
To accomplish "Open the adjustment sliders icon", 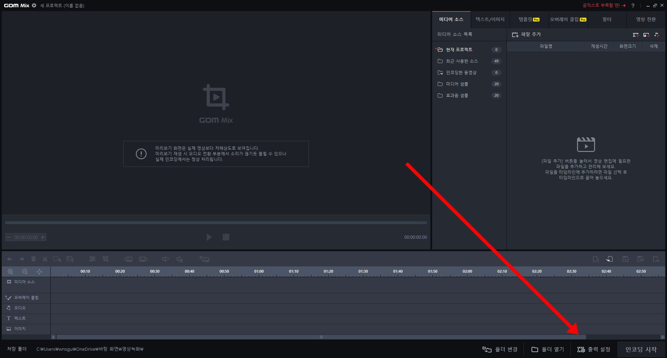I will 92,259.
